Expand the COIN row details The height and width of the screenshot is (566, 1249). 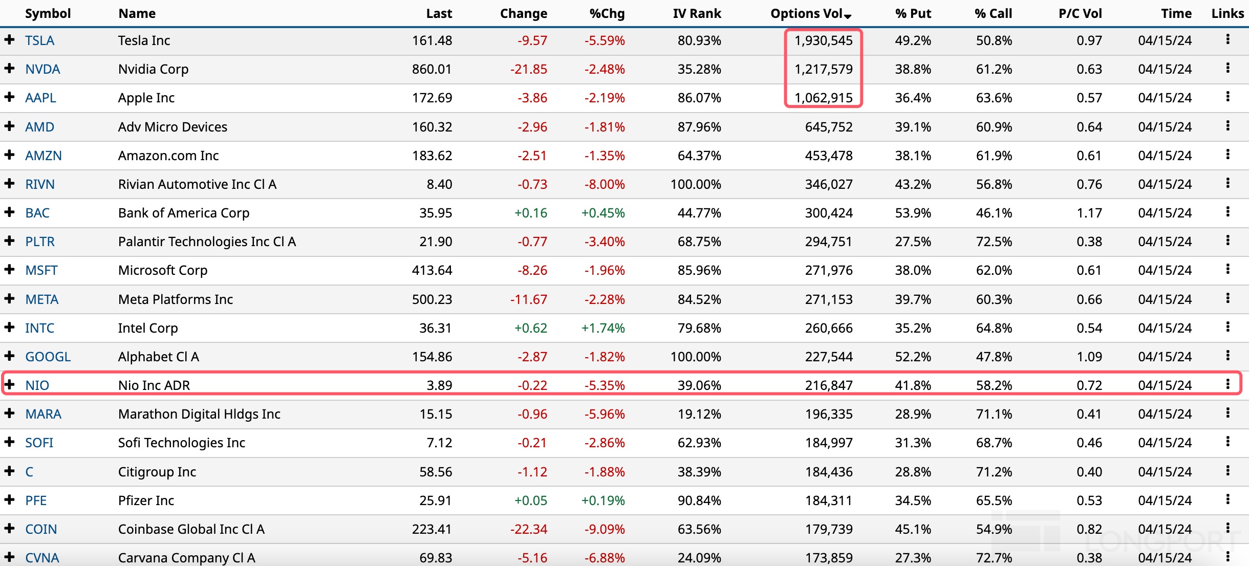[9, 528]
